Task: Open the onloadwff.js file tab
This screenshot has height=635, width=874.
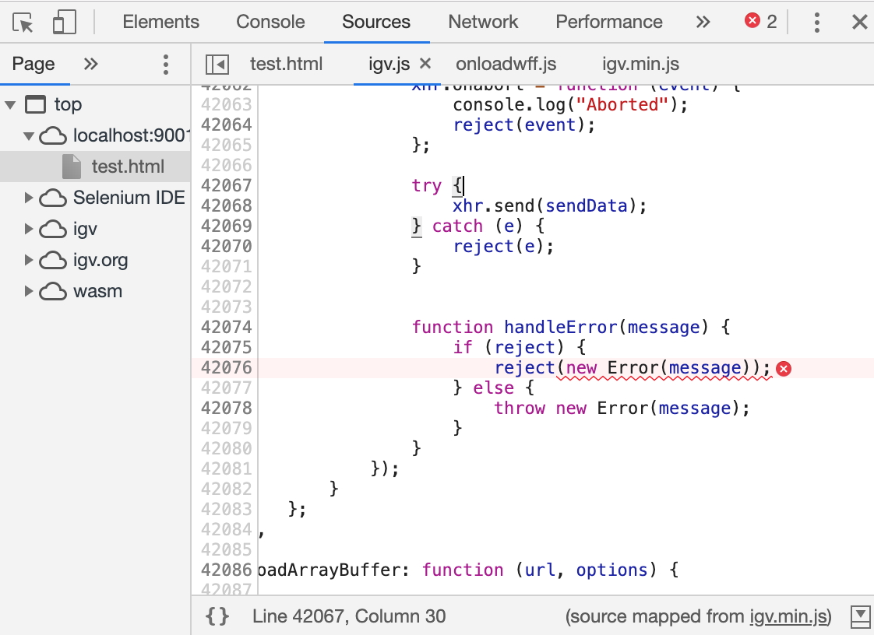Action: 506,64
